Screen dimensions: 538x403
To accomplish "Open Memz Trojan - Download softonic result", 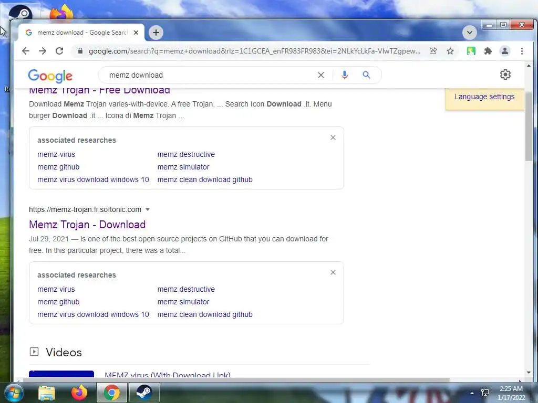I will 87,225.
